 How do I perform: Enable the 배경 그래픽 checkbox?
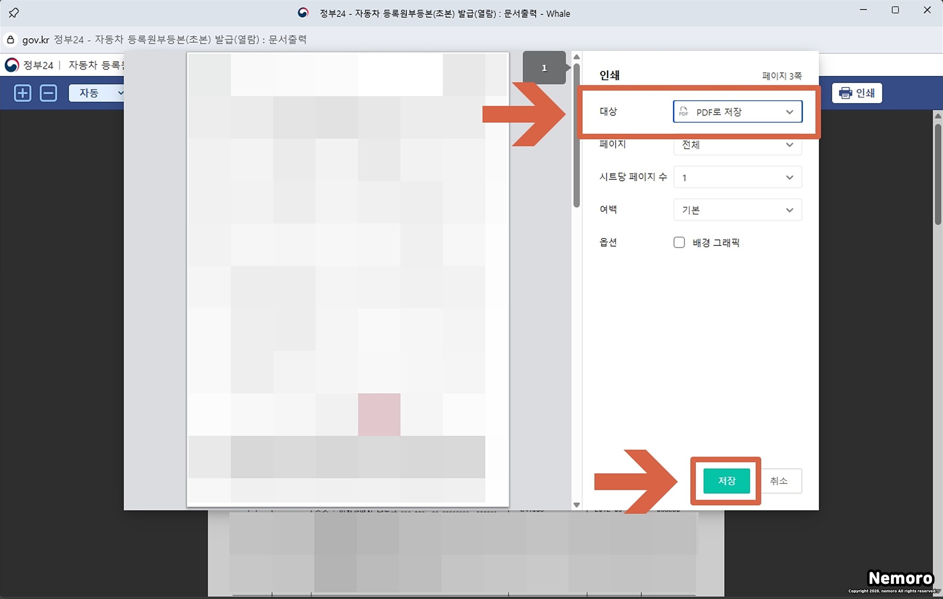(679, 243)
